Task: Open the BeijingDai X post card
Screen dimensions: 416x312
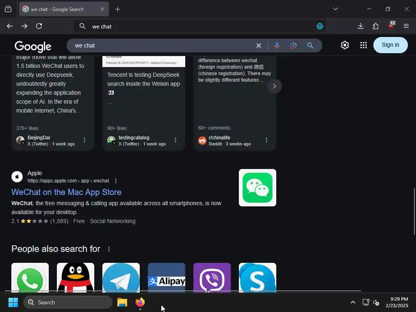Action: tap(53, 104)
